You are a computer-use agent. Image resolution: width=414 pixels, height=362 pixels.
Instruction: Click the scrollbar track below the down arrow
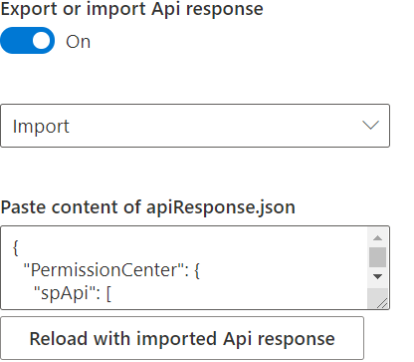coord(377,292)
